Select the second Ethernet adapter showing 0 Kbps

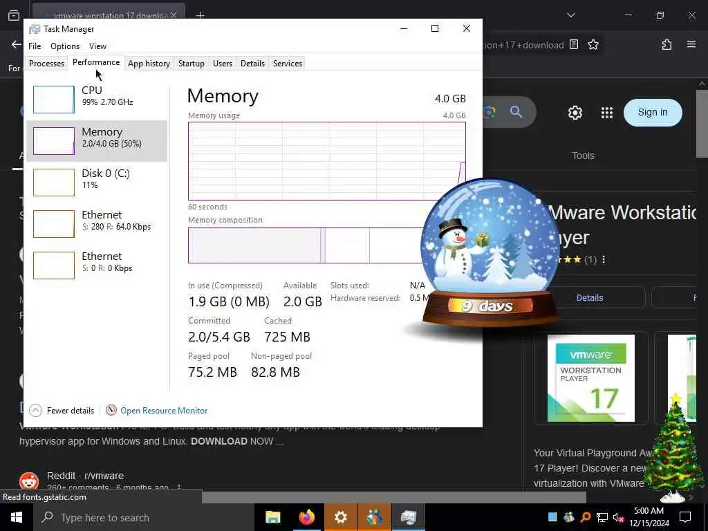click(97, 265)
